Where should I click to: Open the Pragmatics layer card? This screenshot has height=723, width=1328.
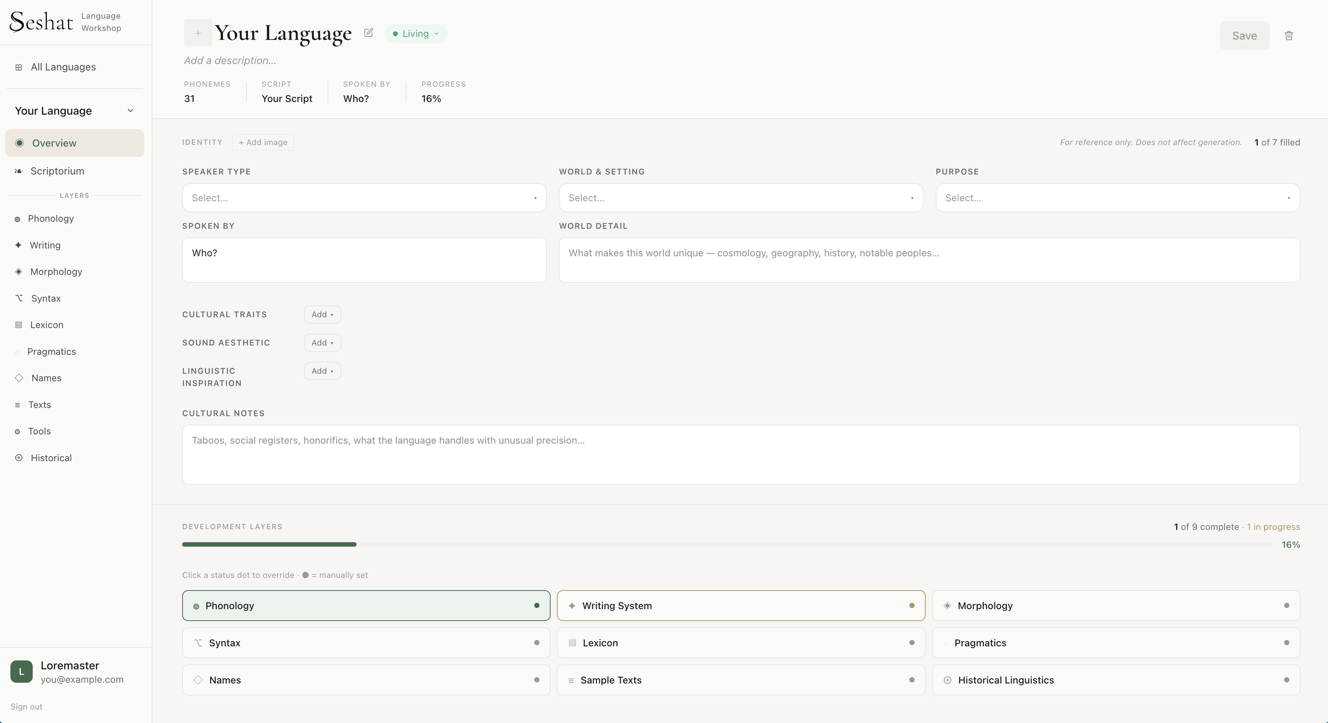click(x=1116, y=643)
